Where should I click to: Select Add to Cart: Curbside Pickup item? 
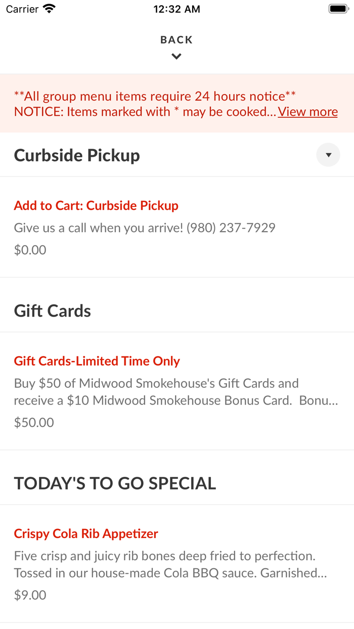point(96,206)
